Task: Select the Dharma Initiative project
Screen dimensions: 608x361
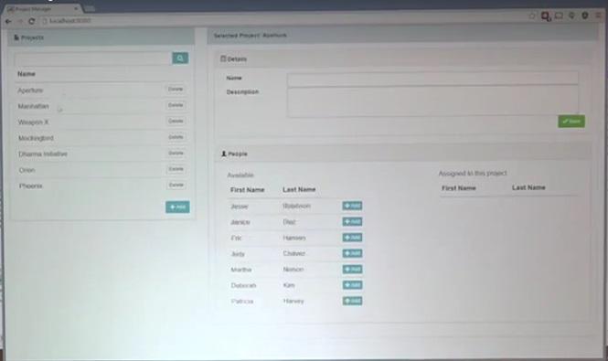Action: click(101, 154)
